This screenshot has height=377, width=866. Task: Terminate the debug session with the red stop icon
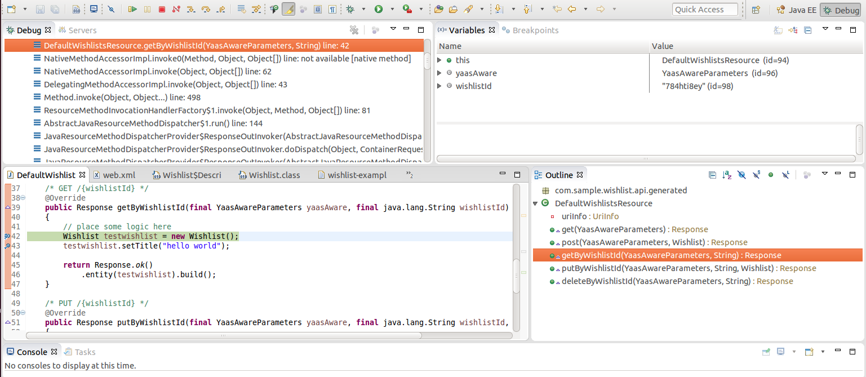(x=162, y=9)
